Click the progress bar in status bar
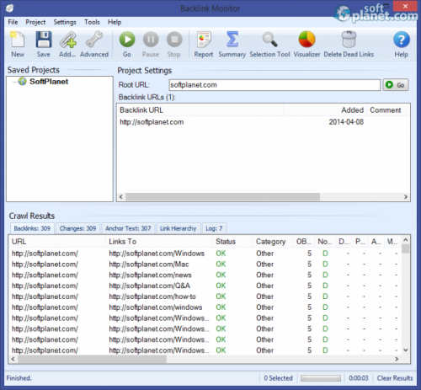This screenshot has height=390, width=421. (321, 378)
